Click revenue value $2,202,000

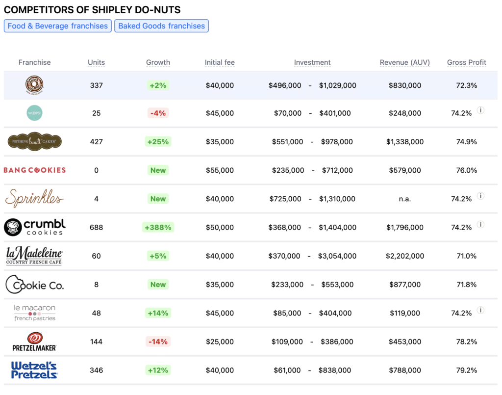coord(404,256)
